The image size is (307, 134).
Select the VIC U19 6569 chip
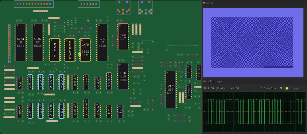click(x=170, y=90)
